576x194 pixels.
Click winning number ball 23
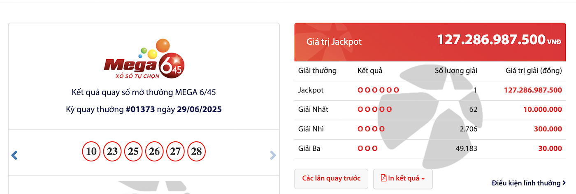tap(112, 152)
